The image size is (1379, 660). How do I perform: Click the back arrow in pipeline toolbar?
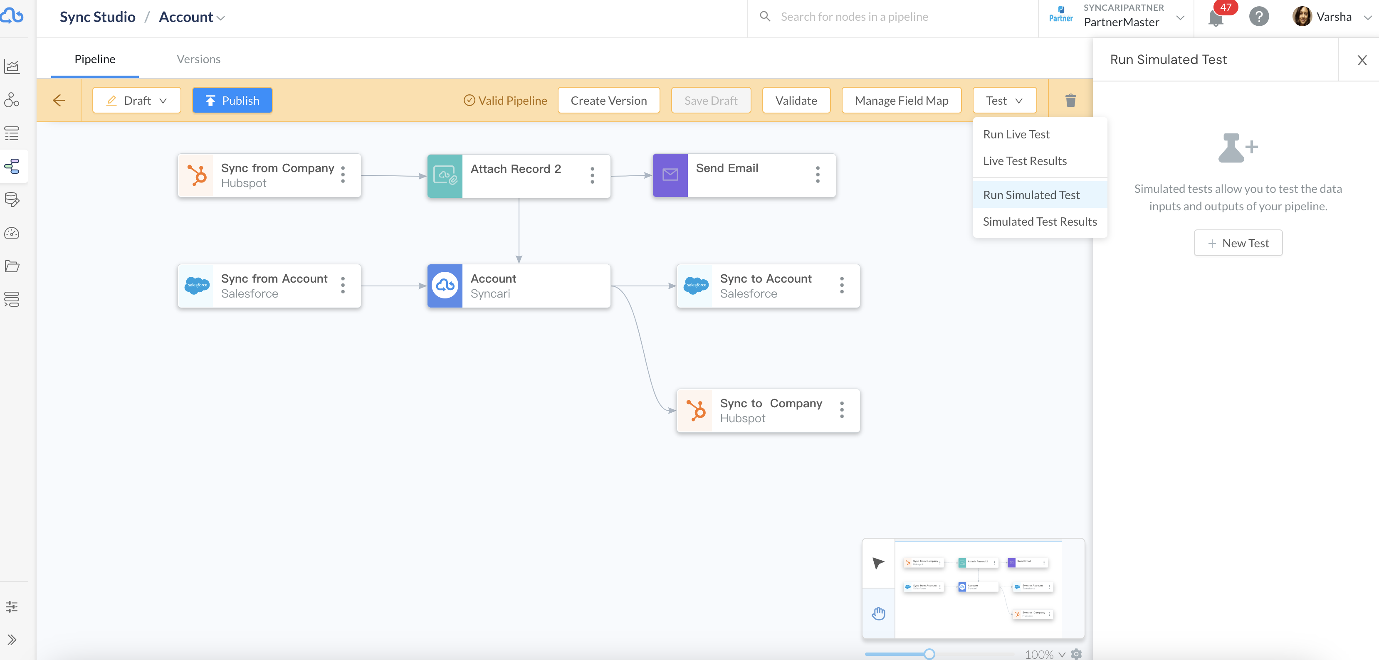(59, 100)
